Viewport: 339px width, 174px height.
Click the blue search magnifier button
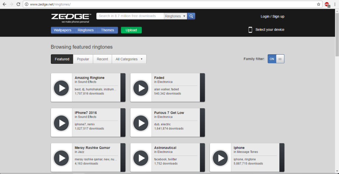[191, 16]
